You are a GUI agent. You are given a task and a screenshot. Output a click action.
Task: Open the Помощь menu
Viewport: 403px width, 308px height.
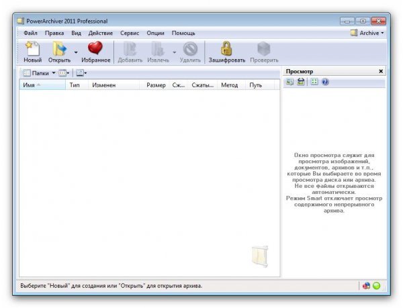[x=183, y=33]
